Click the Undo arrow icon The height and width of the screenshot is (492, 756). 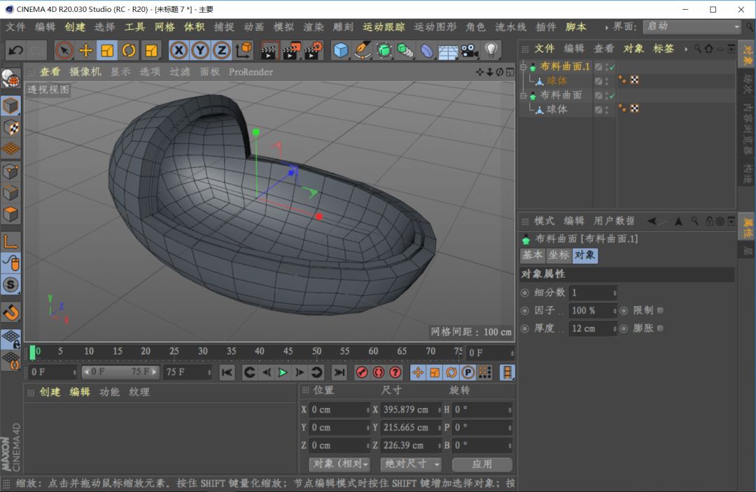pos(15,50)
